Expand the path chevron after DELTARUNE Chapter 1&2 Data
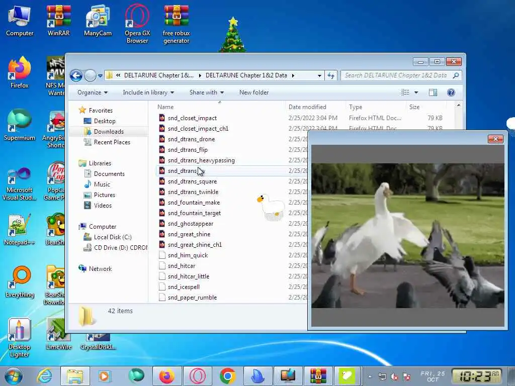 click(293, 75)
